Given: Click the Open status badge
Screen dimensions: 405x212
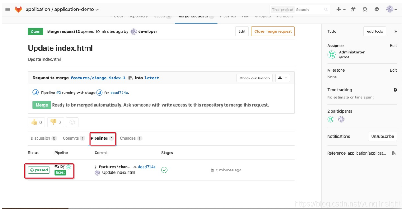Looking at the screenshot, I should pyautogui.click(x=36, y=31).
